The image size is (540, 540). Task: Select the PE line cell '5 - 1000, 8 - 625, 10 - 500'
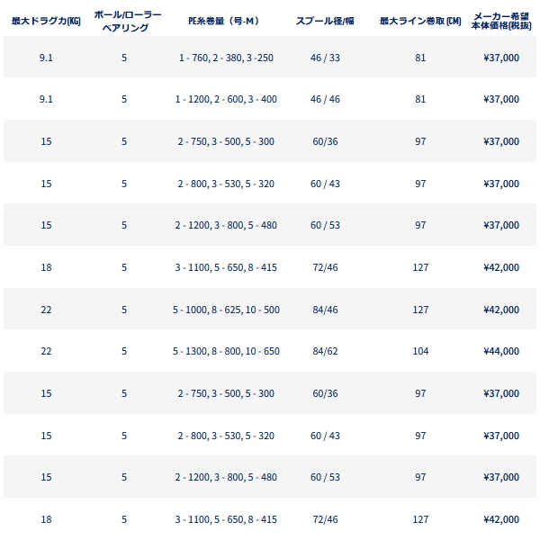(225, 310)
